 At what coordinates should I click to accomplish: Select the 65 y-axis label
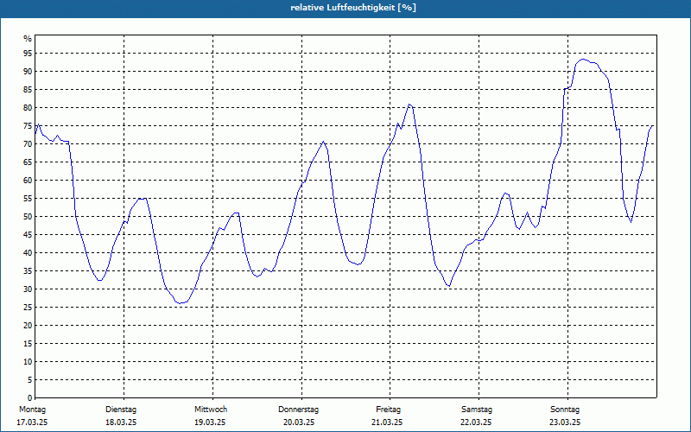tap(28, 162)
